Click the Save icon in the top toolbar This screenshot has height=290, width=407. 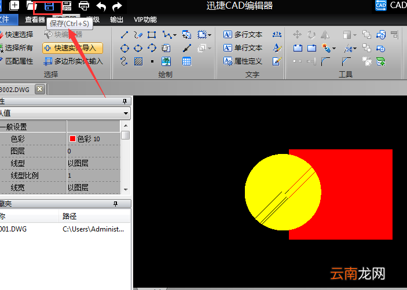(49, 6)
